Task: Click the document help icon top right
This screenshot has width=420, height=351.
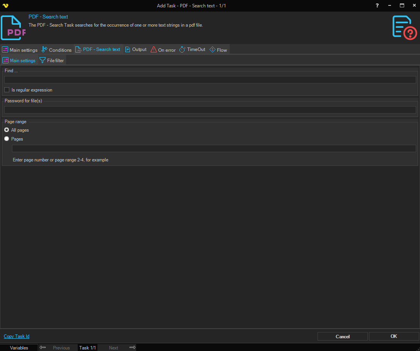Action: (x=405, y=27)
